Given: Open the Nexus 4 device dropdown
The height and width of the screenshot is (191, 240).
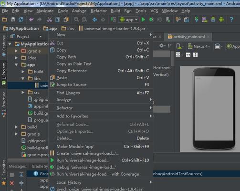Looking at the screenshot, I should coord(199,46).
